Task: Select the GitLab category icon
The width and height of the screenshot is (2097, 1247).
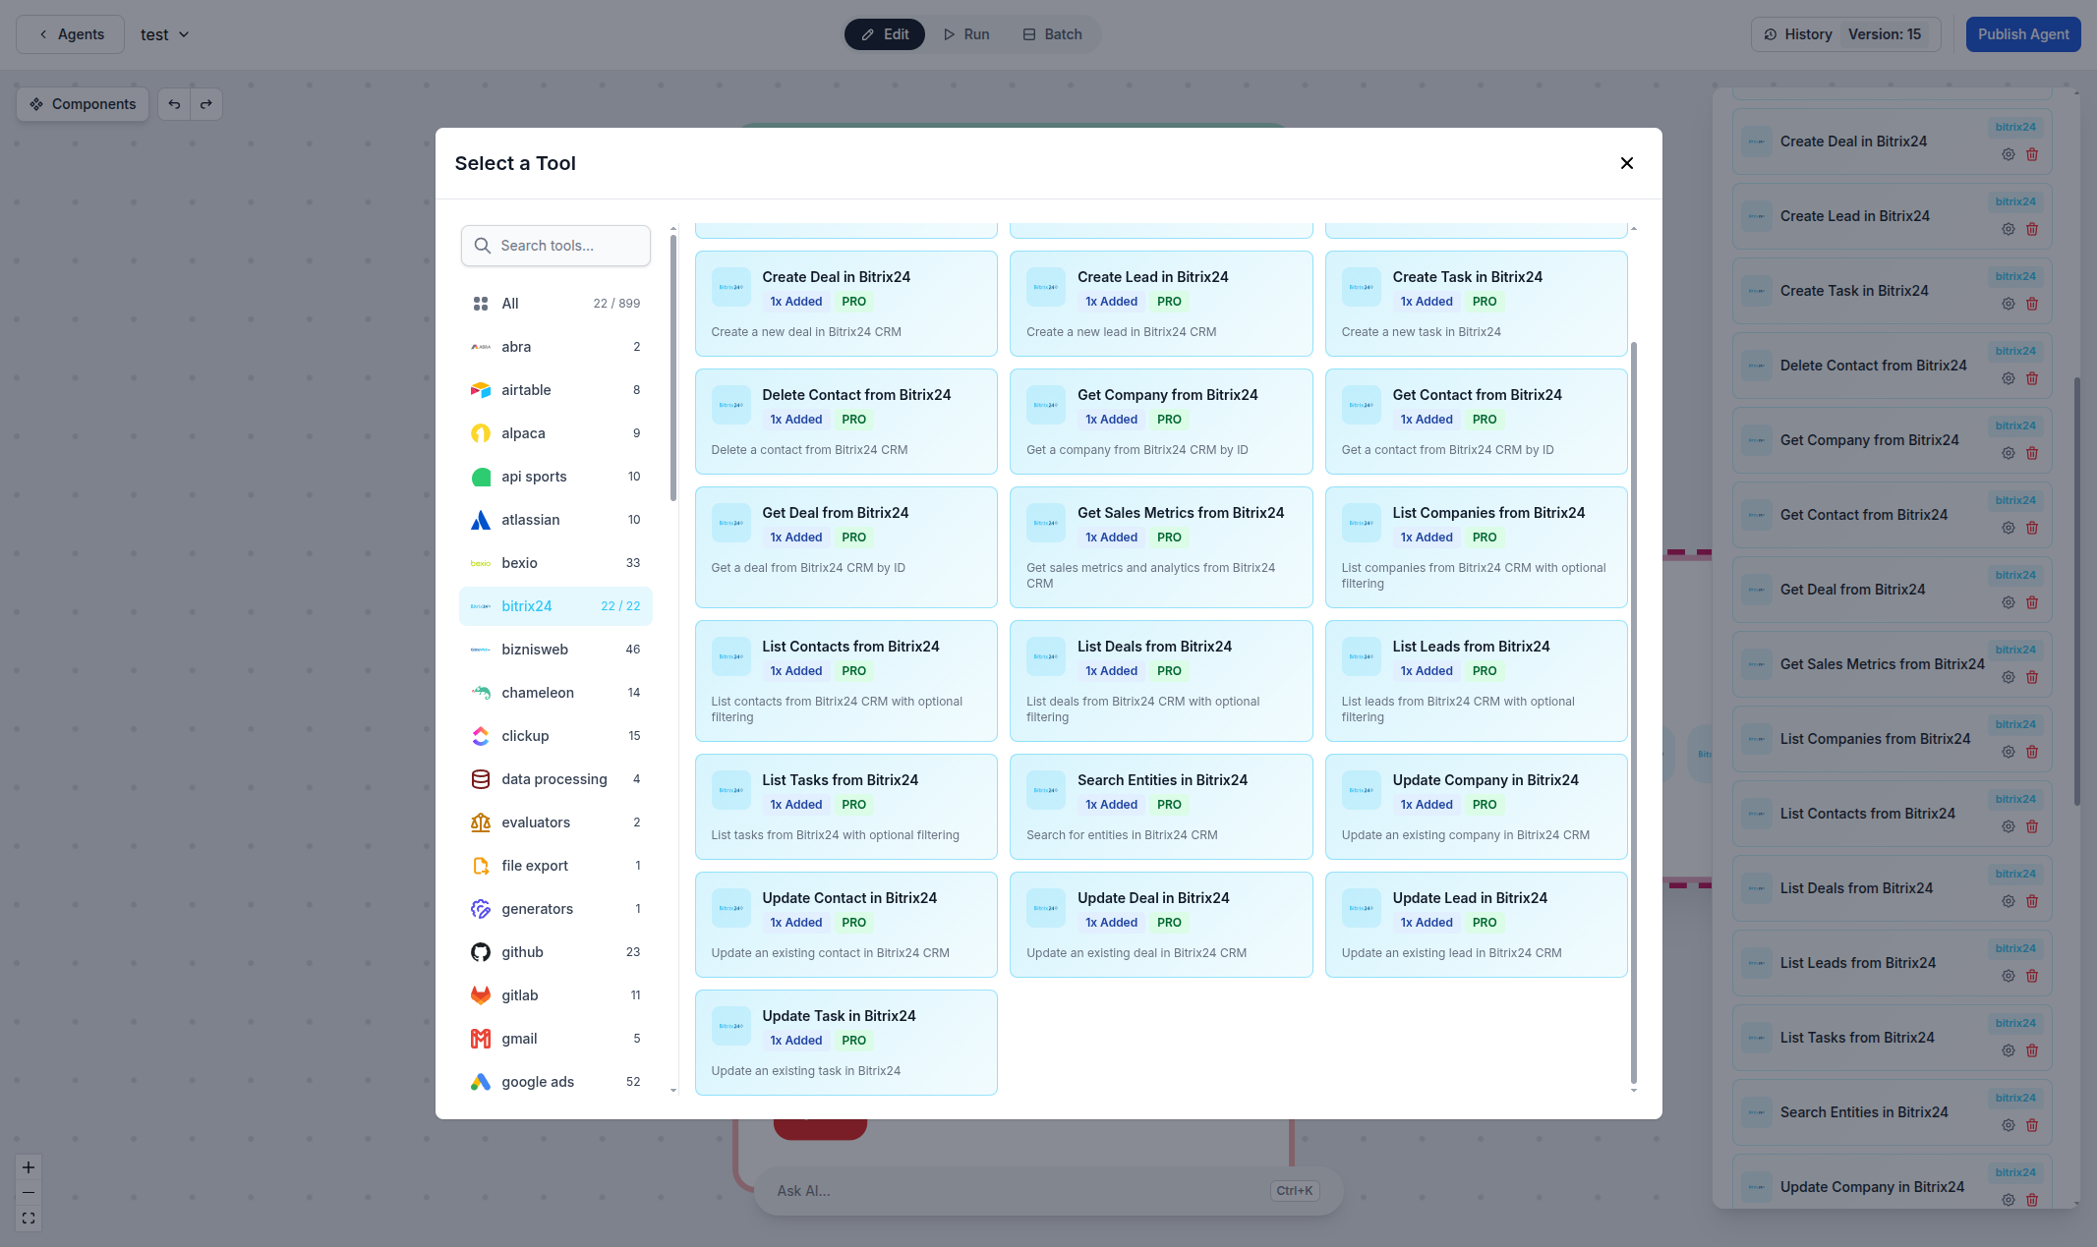Action: click(x=481, y=994)
